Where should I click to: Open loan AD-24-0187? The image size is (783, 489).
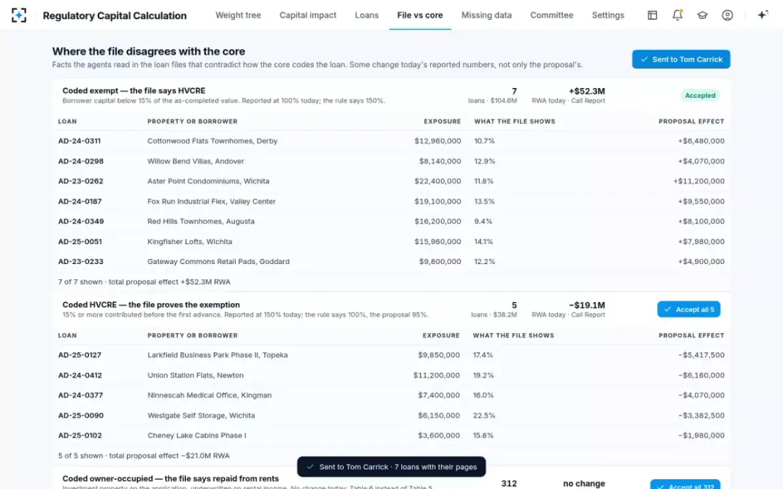pyautogui.click(x=80, y=201)
